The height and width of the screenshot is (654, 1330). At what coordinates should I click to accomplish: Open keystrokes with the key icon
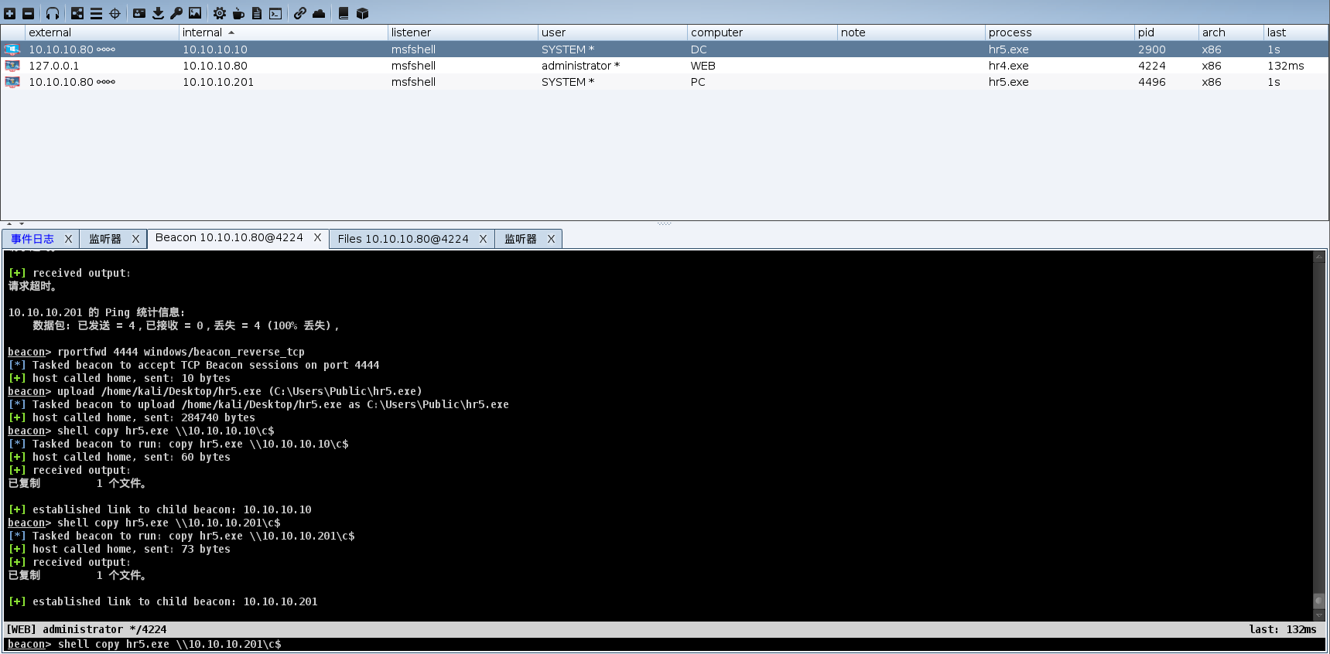176,13
